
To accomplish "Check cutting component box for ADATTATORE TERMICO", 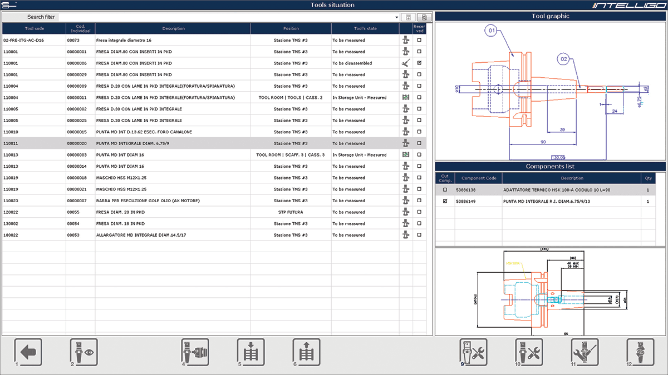I will tap(445, 190).
